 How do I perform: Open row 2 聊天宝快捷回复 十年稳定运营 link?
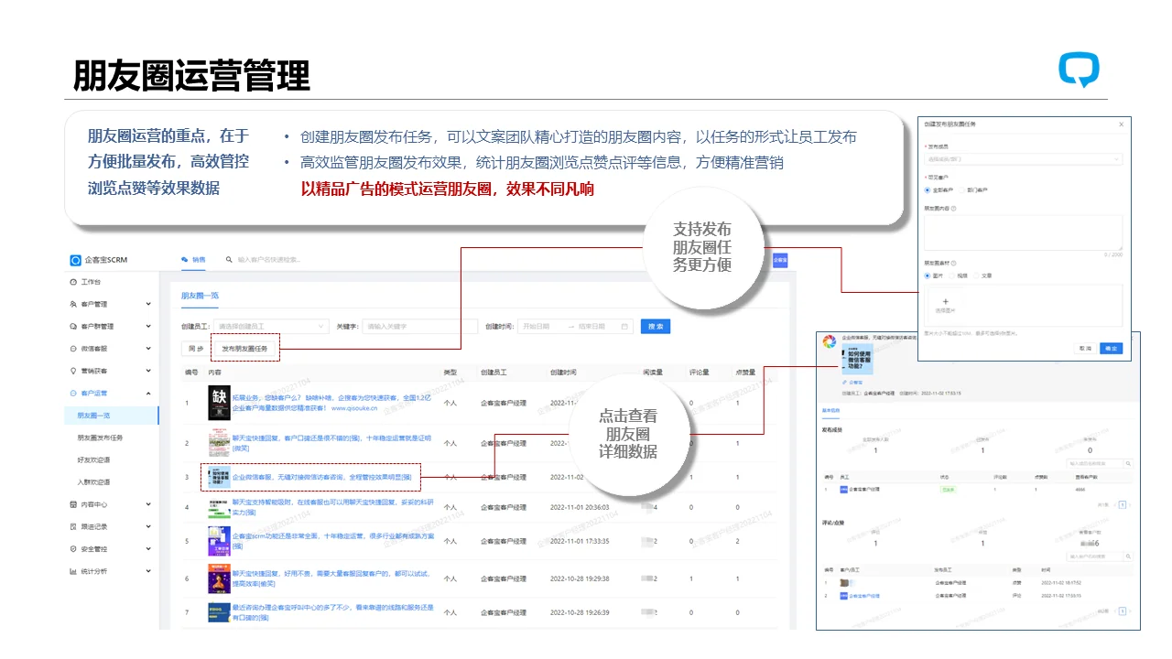point(331,443)
